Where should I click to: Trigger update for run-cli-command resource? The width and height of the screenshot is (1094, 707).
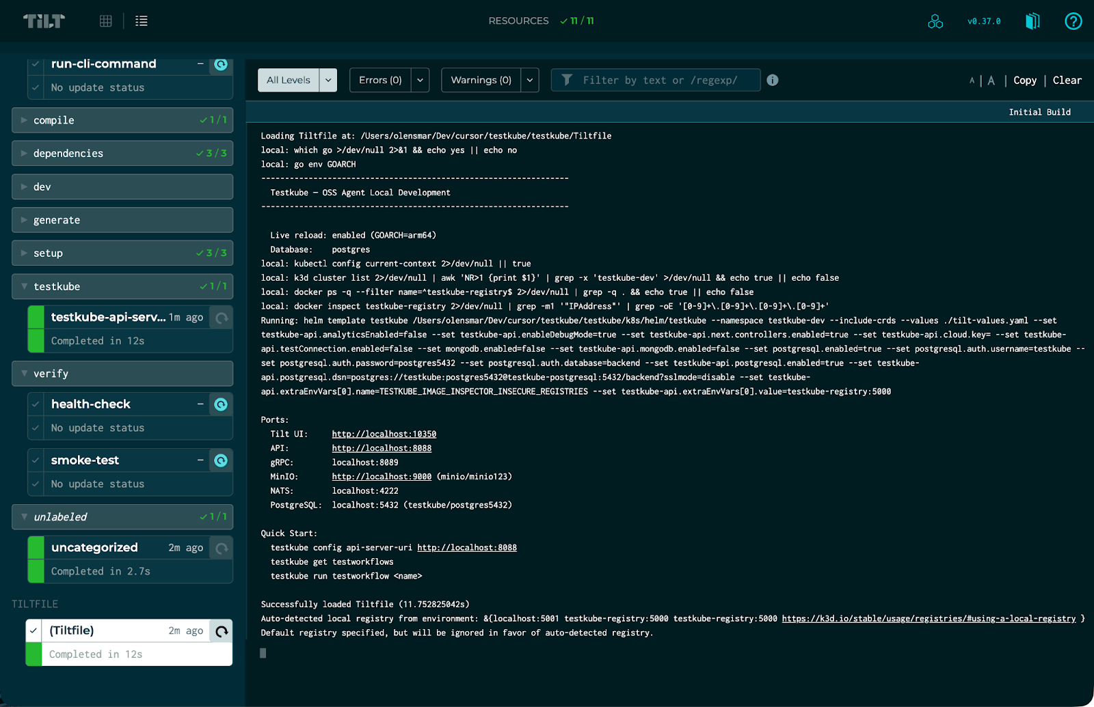pyautogui.click(x=221, y=65)
